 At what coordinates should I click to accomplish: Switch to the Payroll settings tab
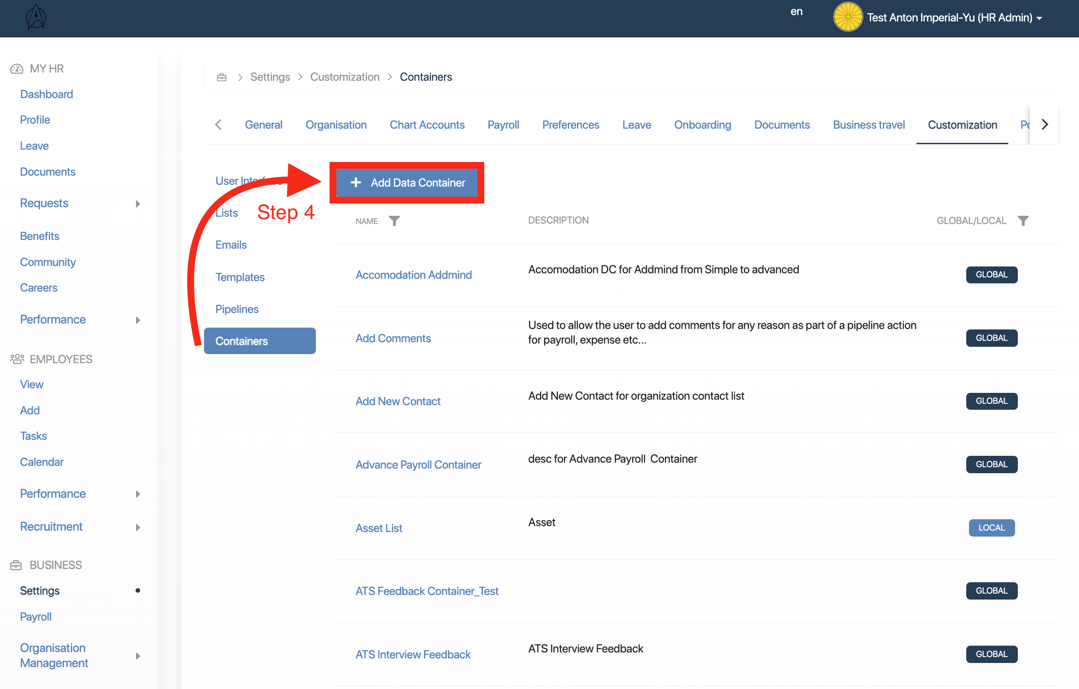coord(503,125)
